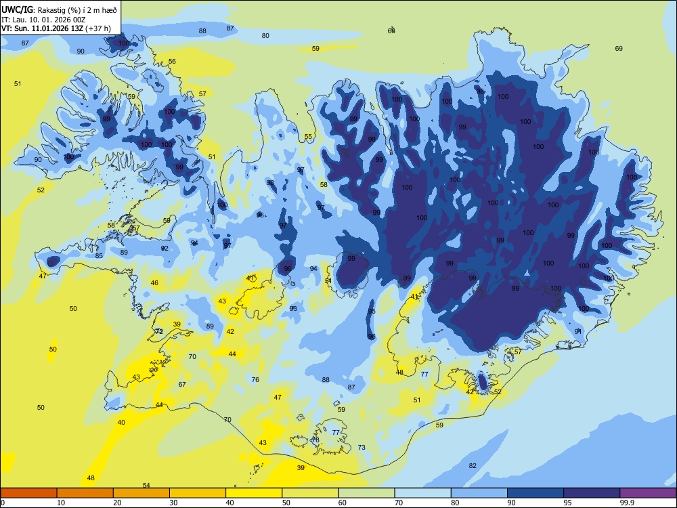Click the legend scale label '30'
Viewport: 677px width, 508px height.
173,503
